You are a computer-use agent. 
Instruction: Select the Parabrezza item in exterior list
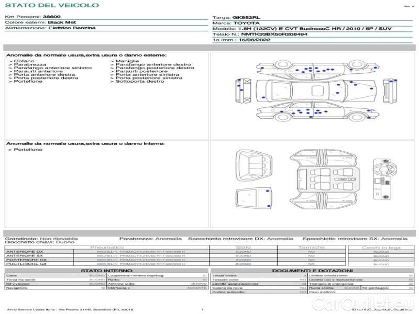pos(27,64)
